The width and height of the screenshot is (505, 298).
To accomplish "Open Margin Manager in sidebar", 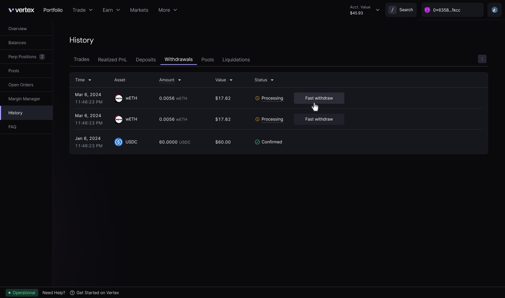I will tap(24, 99).
